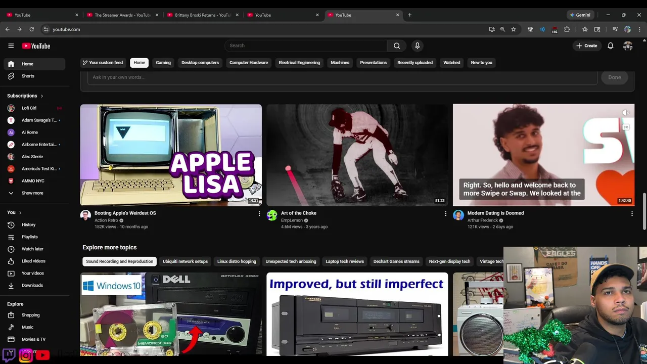Screen dimensions: 647x364
Task: Click the search magnifier button
Action: (397, 45)
